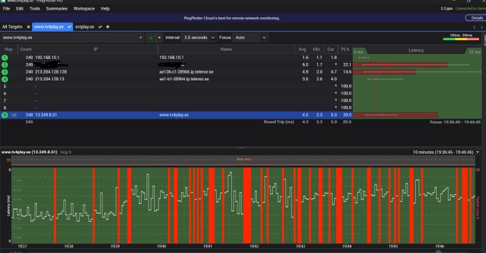Click the green hop 4 status circle
This screenshot has width=486, height=253.
click(5, 79)
